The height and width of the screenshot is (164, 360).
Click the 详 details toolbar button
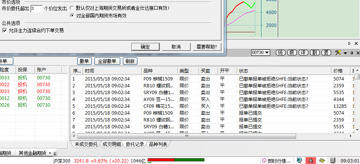[x=303, y=52]
